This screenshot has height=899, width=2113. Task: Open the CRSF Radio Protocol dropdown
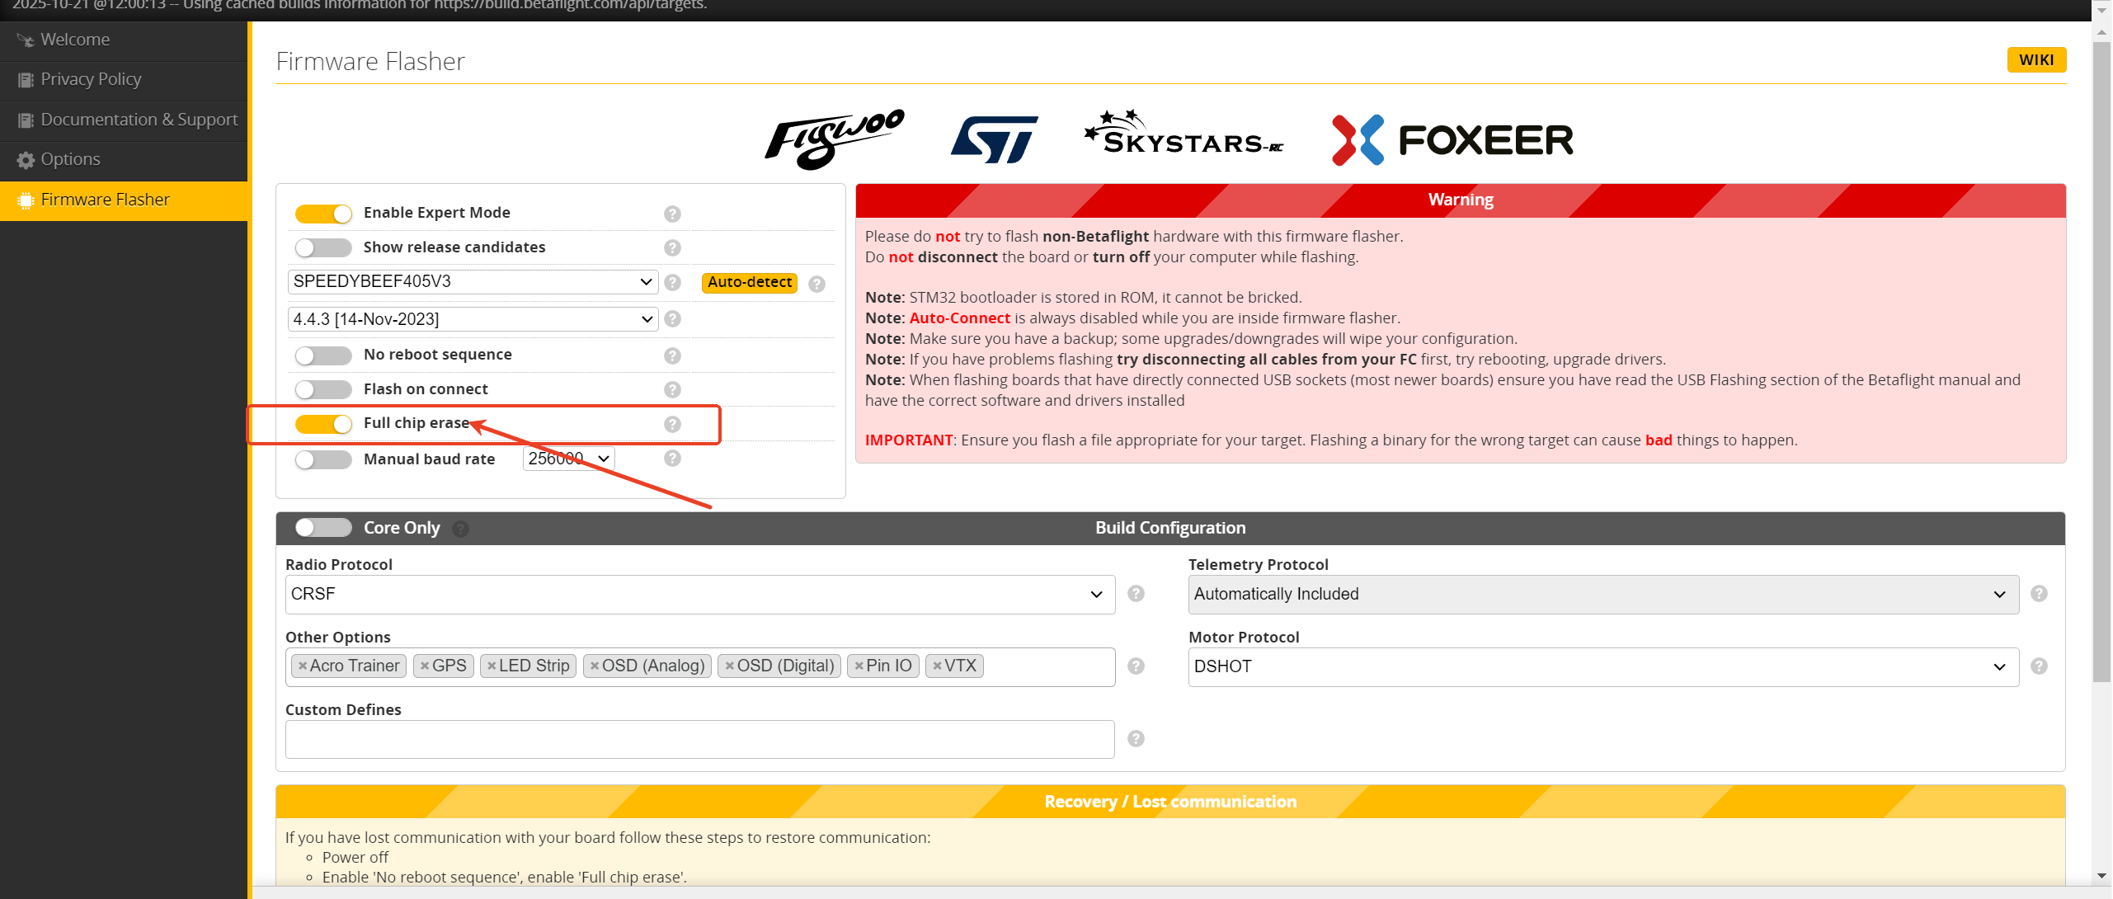(699, 595)
